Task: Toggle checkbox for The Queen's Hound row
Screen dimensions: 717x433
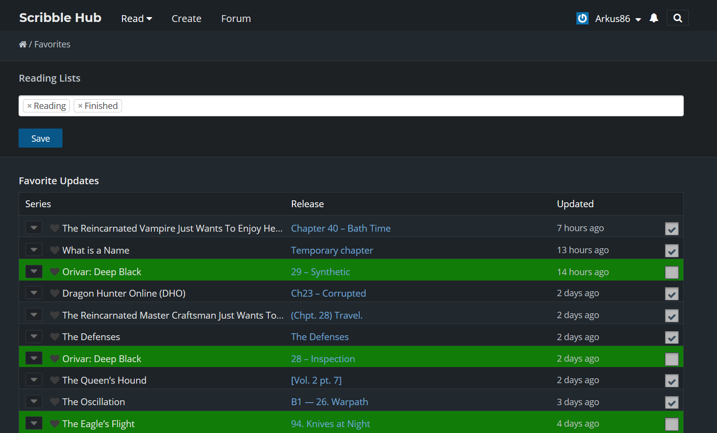Action: coord(672,381)
